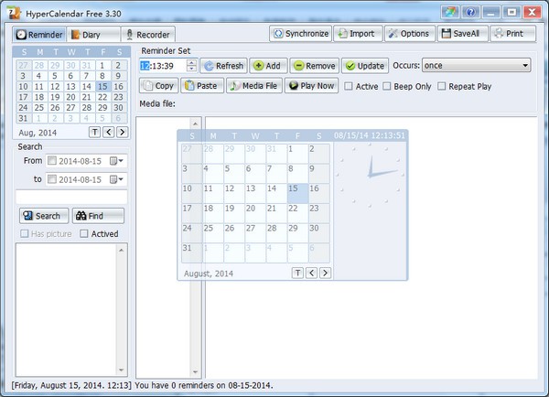
Task: Open the From date picker dropdown
Action: tap(116, 161)
